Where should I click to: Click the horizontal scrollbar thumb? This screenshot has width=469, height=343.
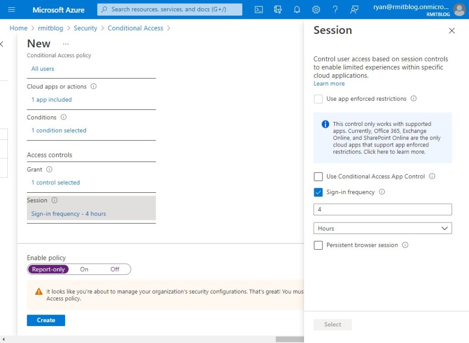[x=289, y=339]
